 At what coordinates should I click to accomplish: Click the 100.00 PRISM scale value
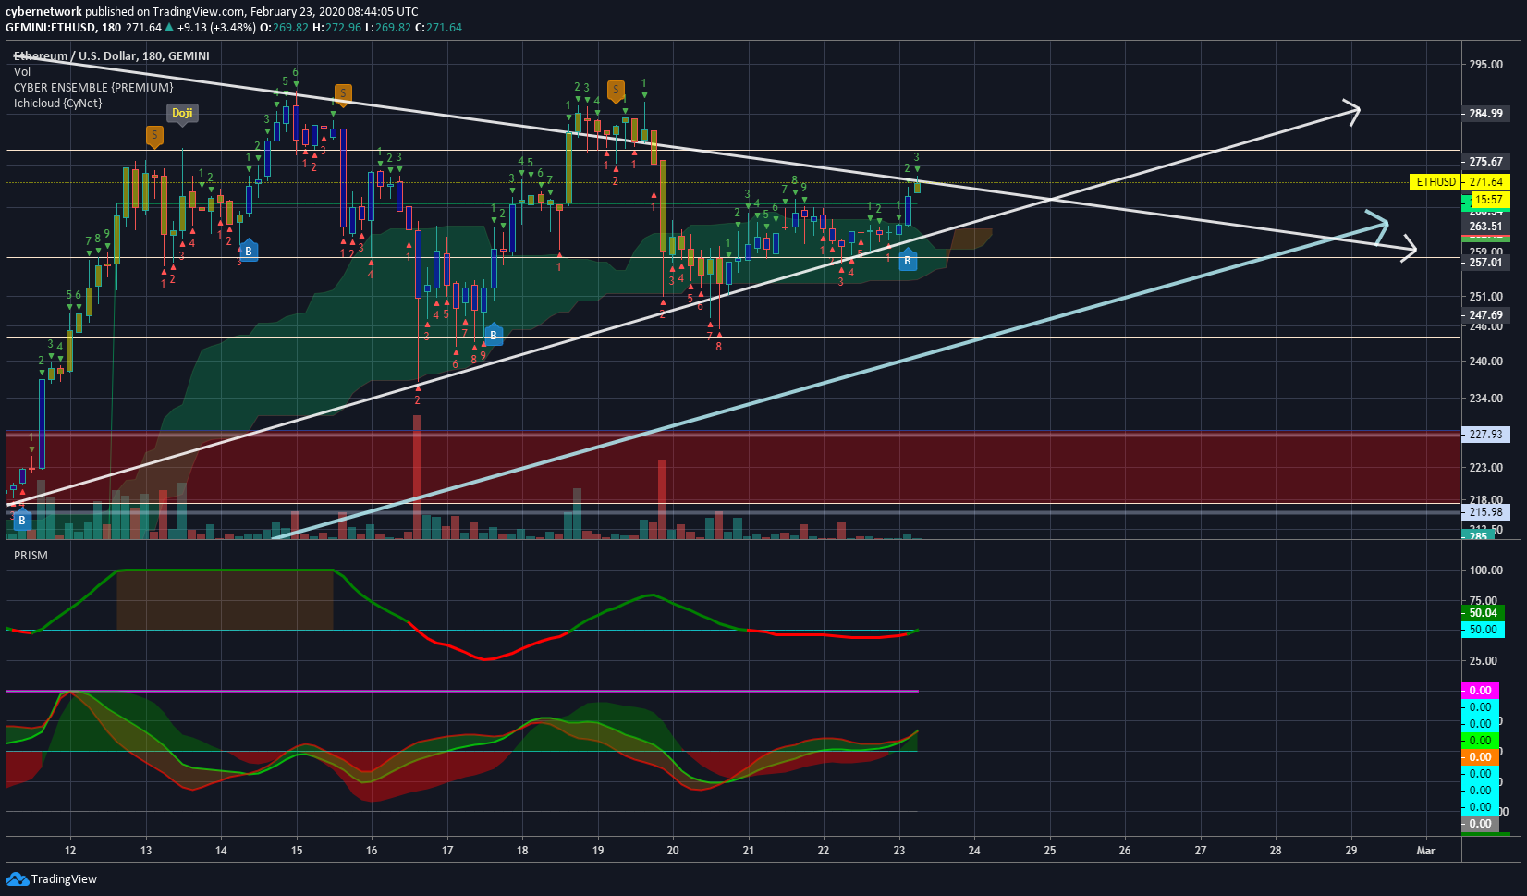(x=1485, y=571)
